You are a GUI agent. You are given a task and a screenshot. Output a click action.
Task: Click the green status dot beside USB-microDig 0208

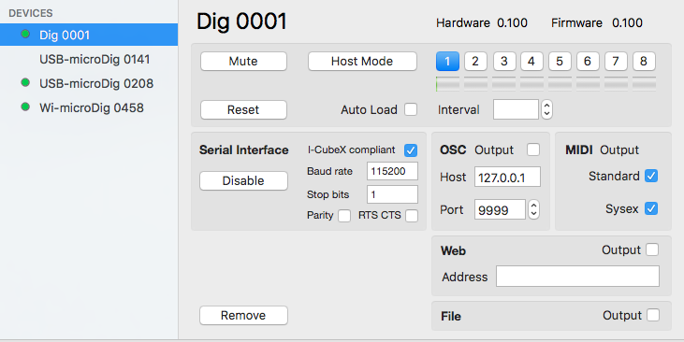click(25, 82)
